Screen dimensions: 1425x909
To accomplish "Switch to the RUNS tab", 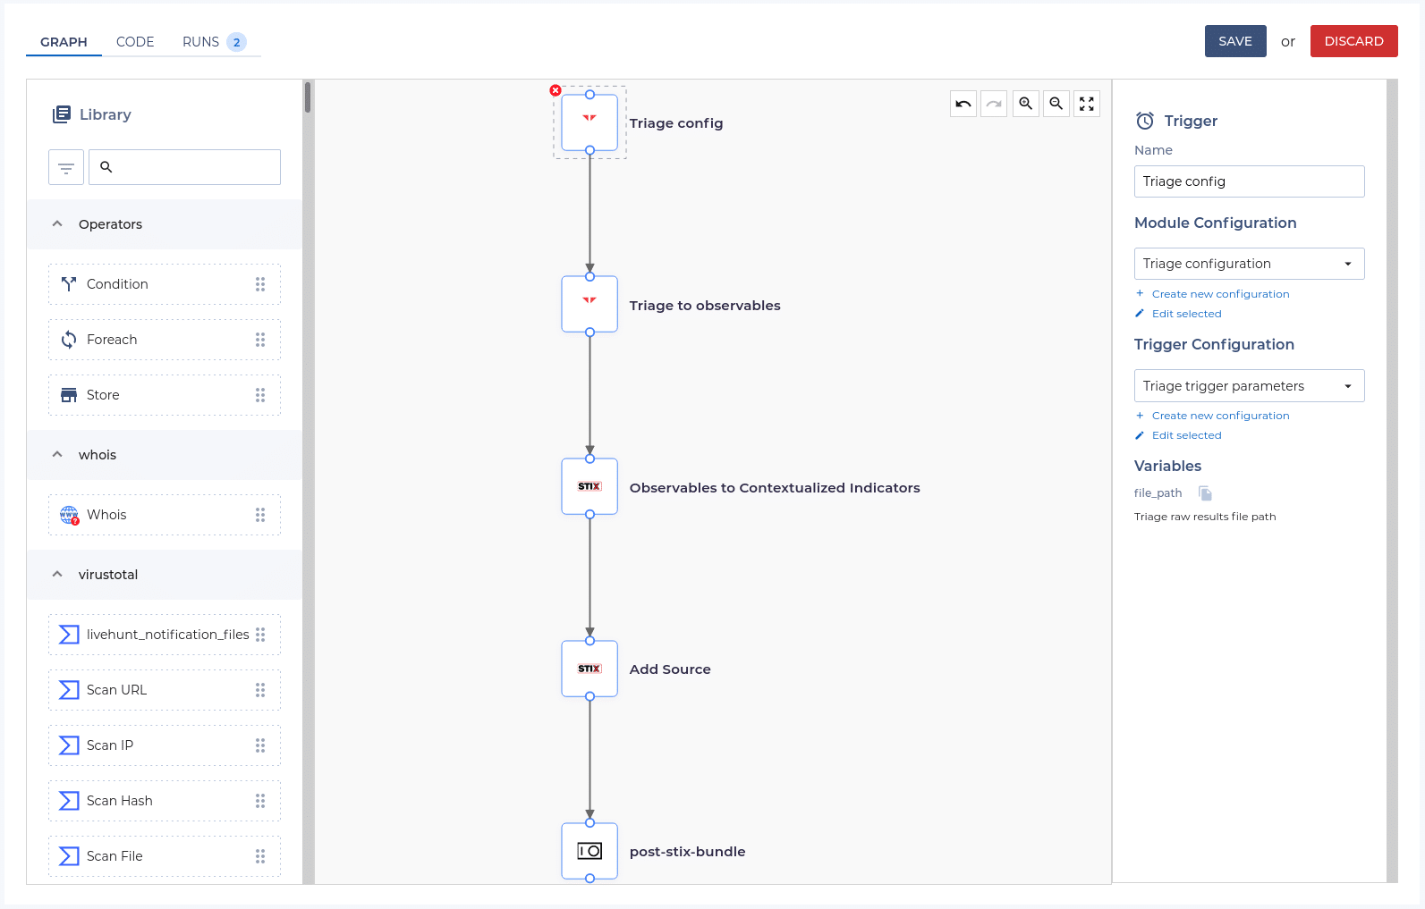I will click(x=214, y=42).
